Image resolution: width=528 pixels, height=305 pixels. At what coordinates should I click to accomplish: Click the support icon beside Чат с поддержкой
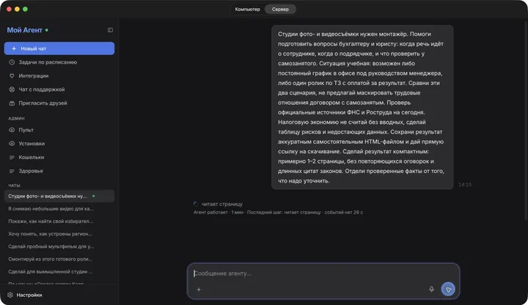12,89
